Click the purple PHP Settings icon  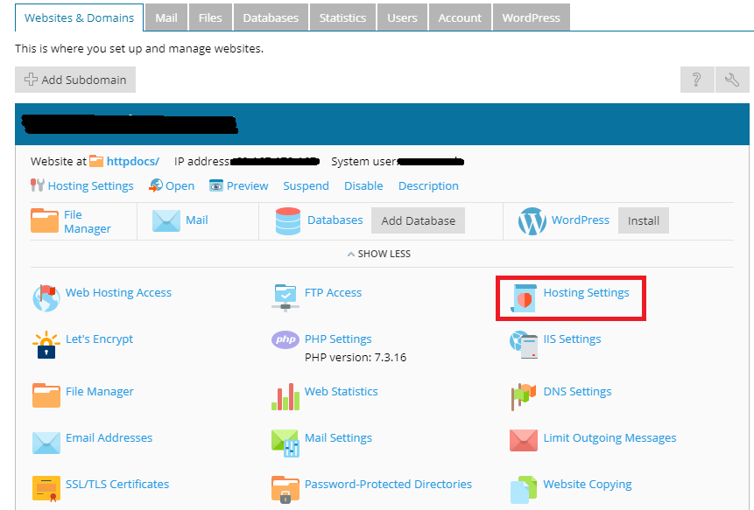[285, 339]
